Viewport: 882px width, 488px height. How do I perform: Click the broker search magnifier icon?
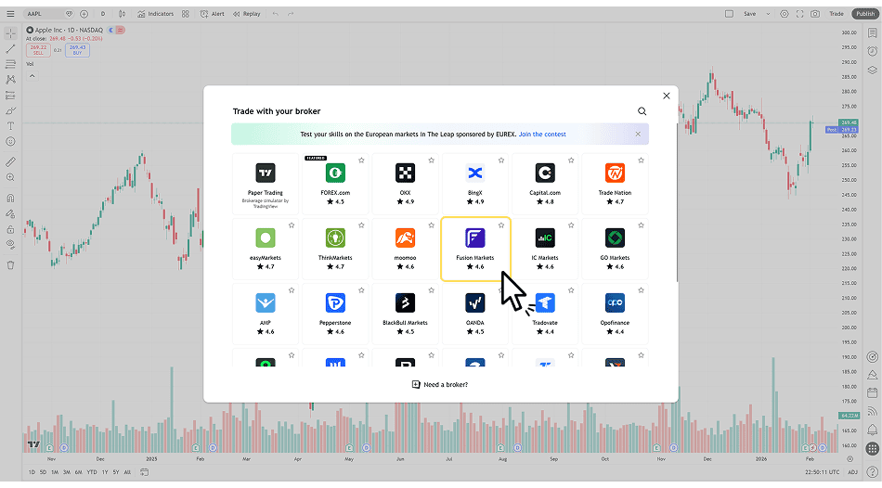click(x=642, y=111)
